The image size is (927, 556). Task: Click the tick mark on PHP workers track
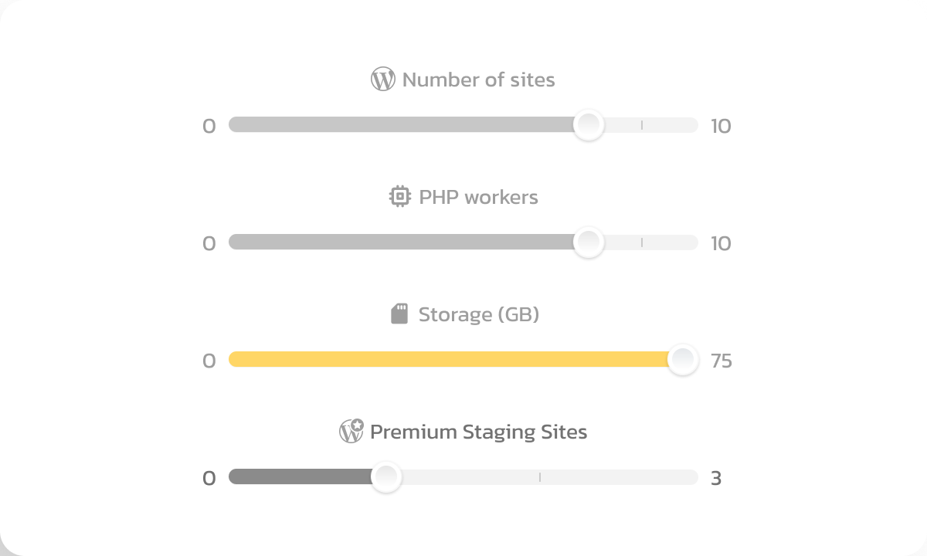pyautogui.click(x=642, y=242)
